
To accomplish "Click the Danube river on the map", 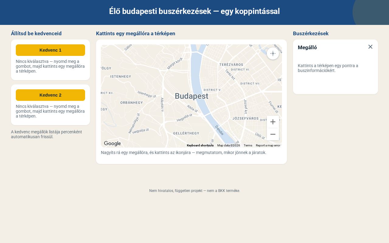I will coord(219,130).
